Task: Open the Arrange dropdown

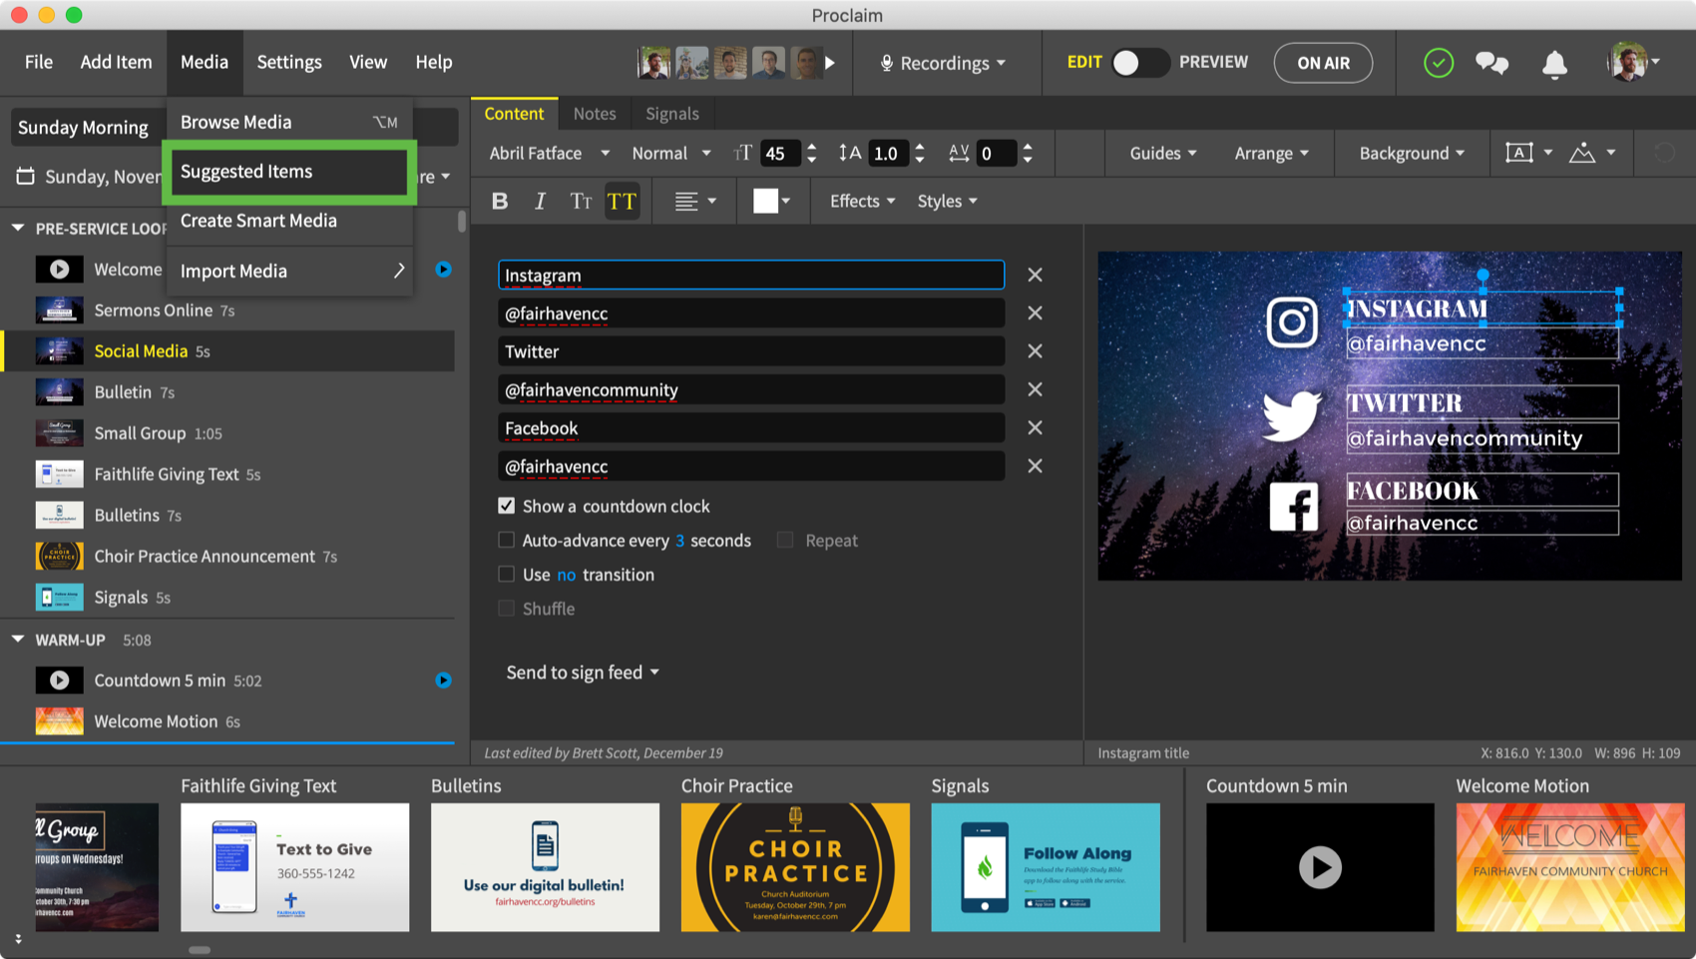Action: click(x=1271, y=153)
